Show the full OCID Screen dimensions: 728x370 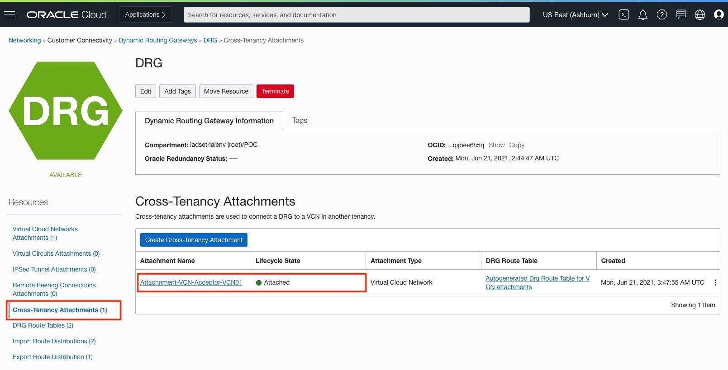[x=496, y=145]
